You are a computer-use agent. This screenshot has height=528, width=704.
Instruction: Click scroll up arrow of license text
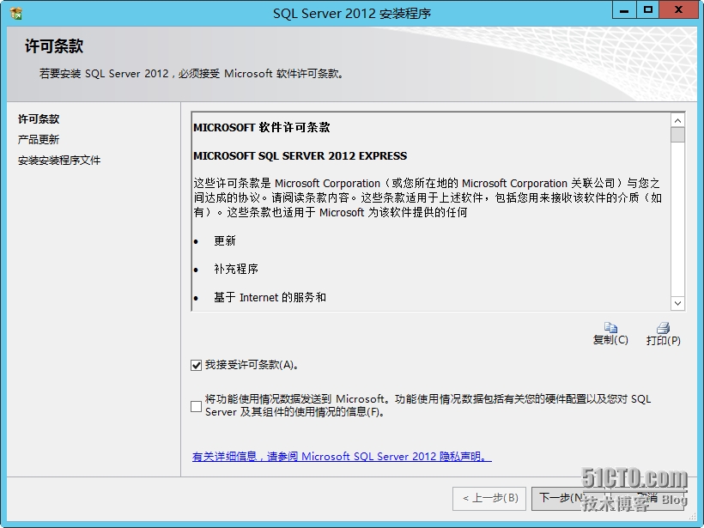677,120
